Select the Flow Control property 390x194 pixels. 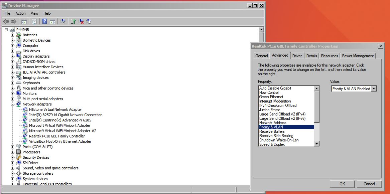tap(286, 93)
